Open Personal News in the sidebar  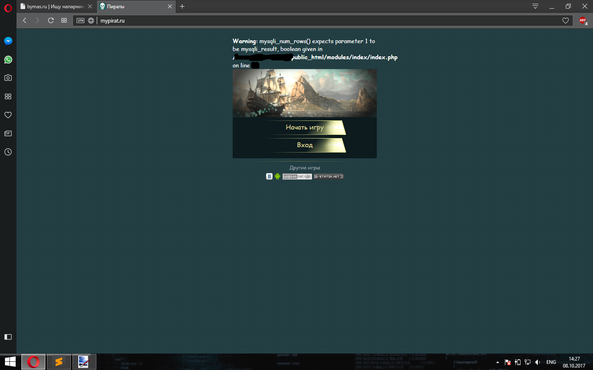(8, 133)
